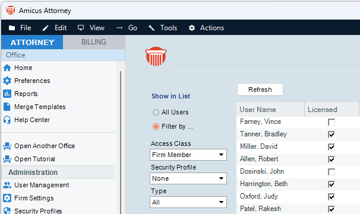Uncheck Licensed box for Oxford, Judy
This screenshot has width=360, height=214.
pos(331,197)
